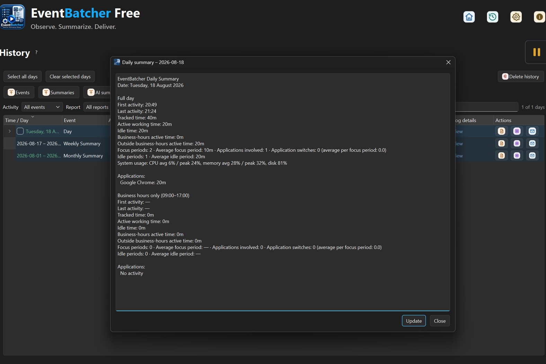Click the partially hidden AI sum button

[x=97, y=92]
